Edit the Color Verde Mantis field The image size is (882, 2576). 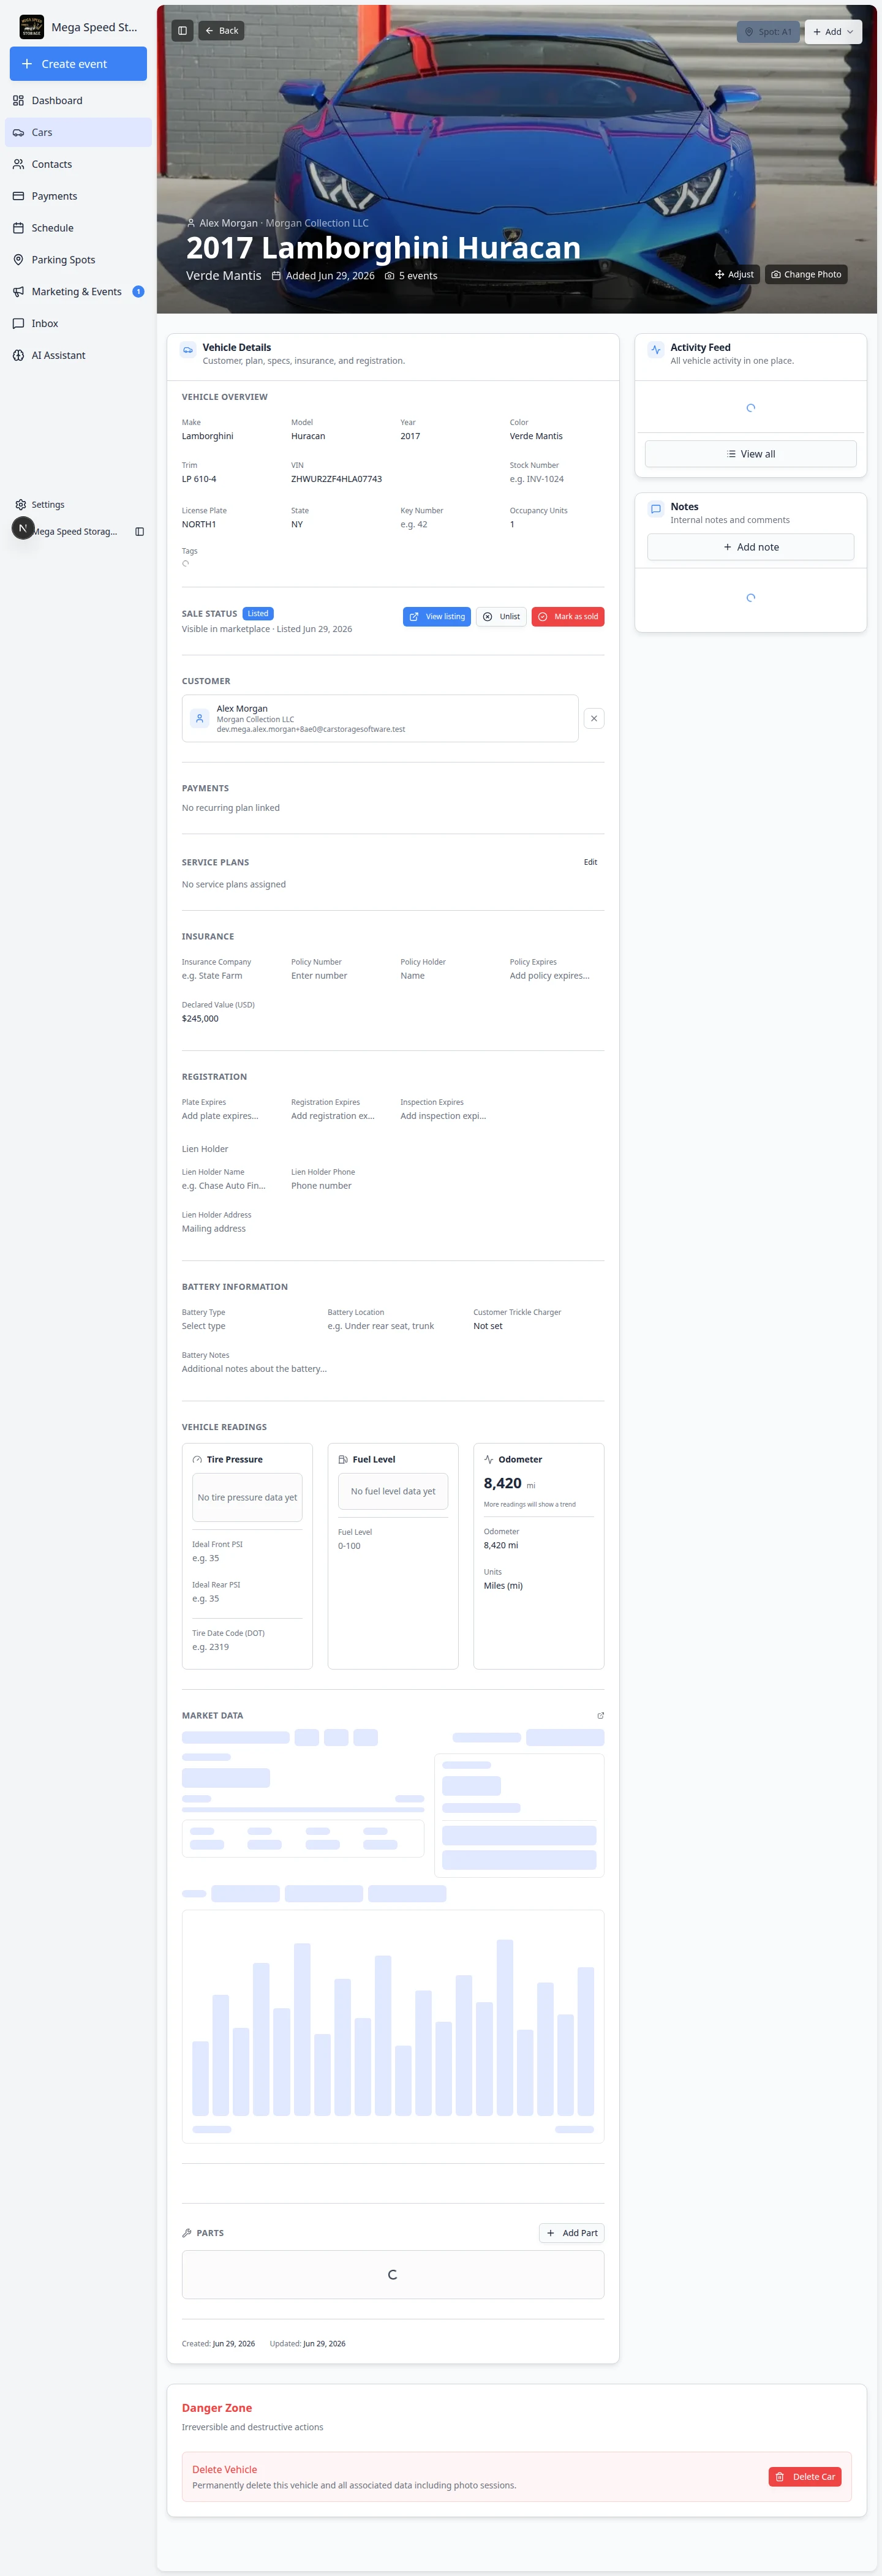tap(556, 436)
